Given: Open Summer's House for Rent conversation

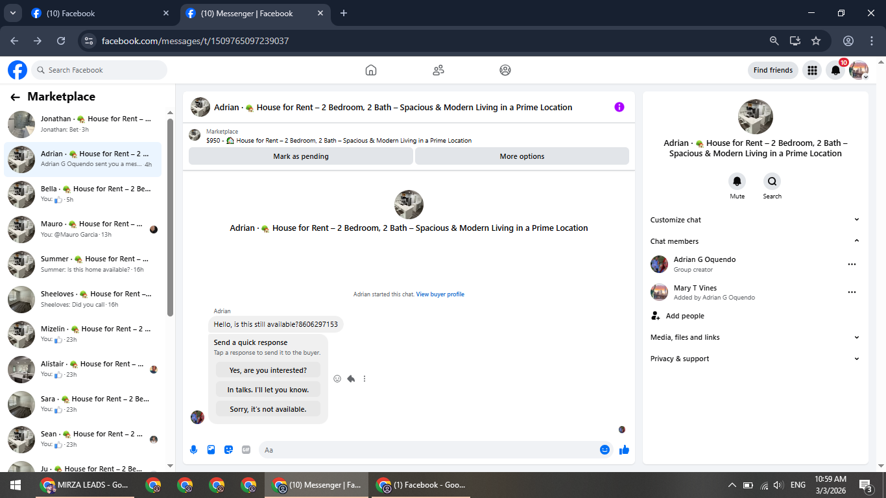Looking at the screenshot, I should (83, 265).
